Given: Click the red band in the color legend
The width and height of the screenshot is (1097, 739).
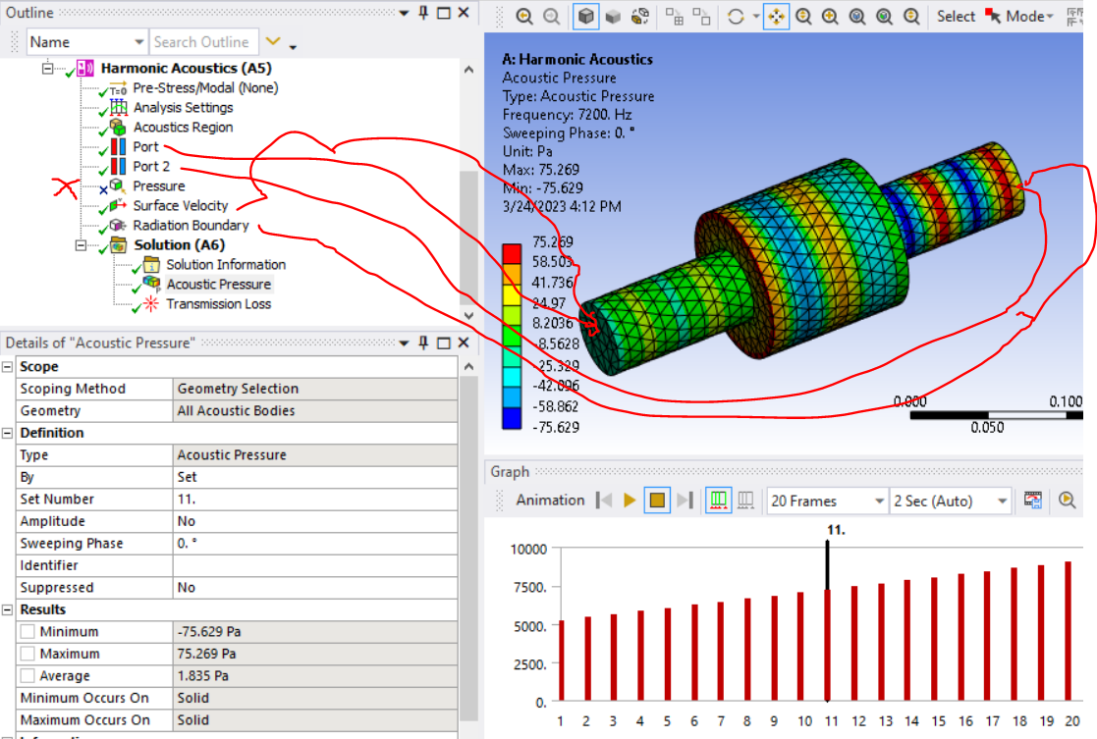Looking at the screenshot, I should coord(511,253).
